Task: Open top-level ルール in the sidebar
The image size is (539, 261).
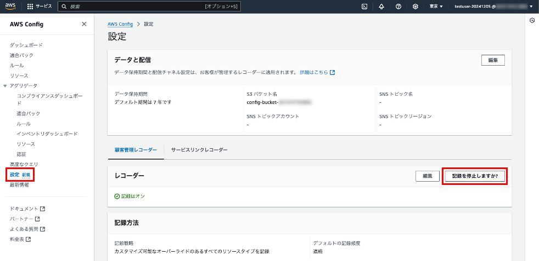Action: pyautogui.click(x=16, y=66)
